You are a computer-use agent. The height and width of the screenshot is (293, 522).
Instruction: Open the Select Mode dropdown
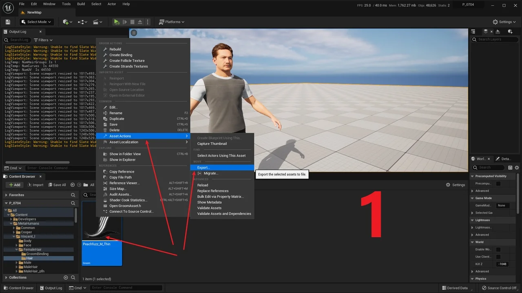point(36,22)
